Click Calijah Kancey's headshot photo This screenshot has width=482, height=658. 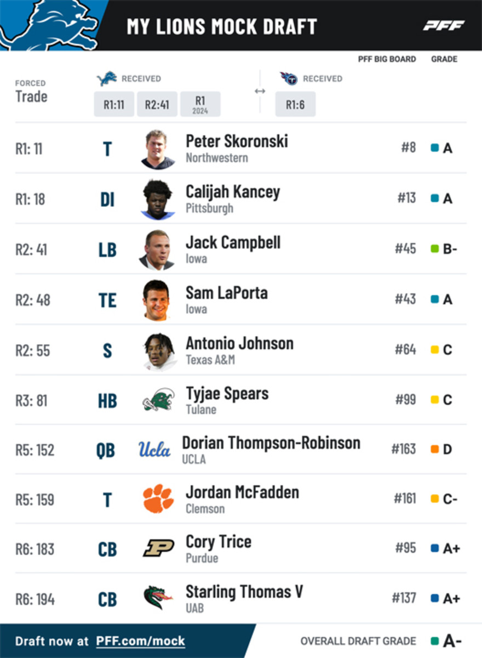pos(158,199)
